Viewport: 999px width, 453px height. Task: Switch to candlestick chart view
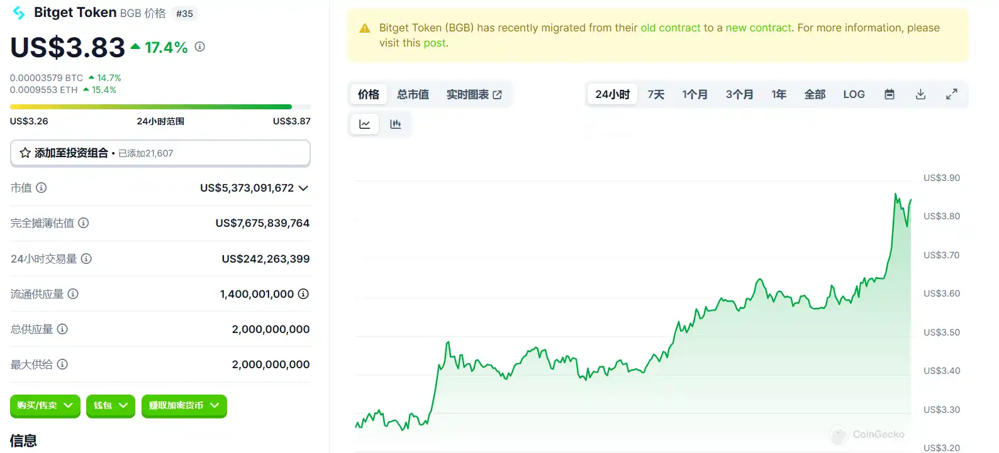(x=396, y=124)
